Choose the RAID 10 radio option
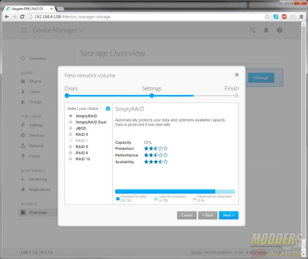Viewport: 308px width, 259px height. click(x=70, y=159)
